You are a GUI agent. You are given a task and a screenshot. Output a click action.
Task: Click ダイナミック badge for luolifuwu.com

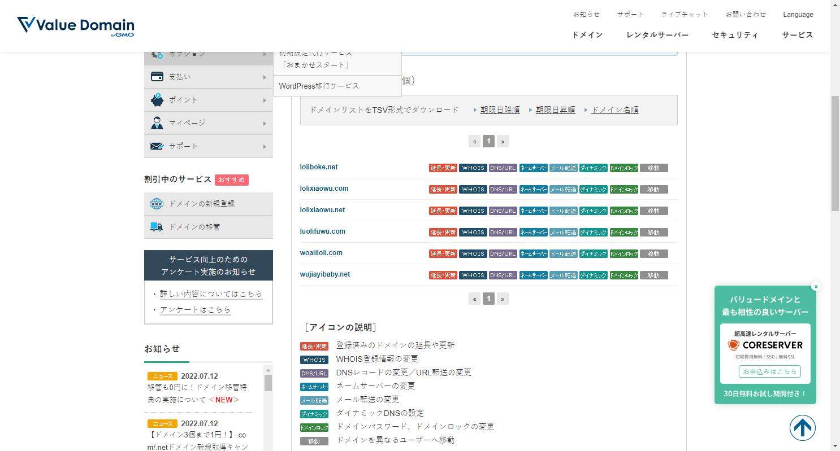tap(593, 233)
